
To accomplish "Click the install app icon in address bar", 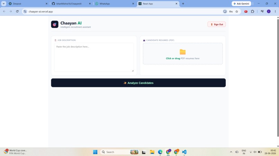I will (x=225, y=11).
